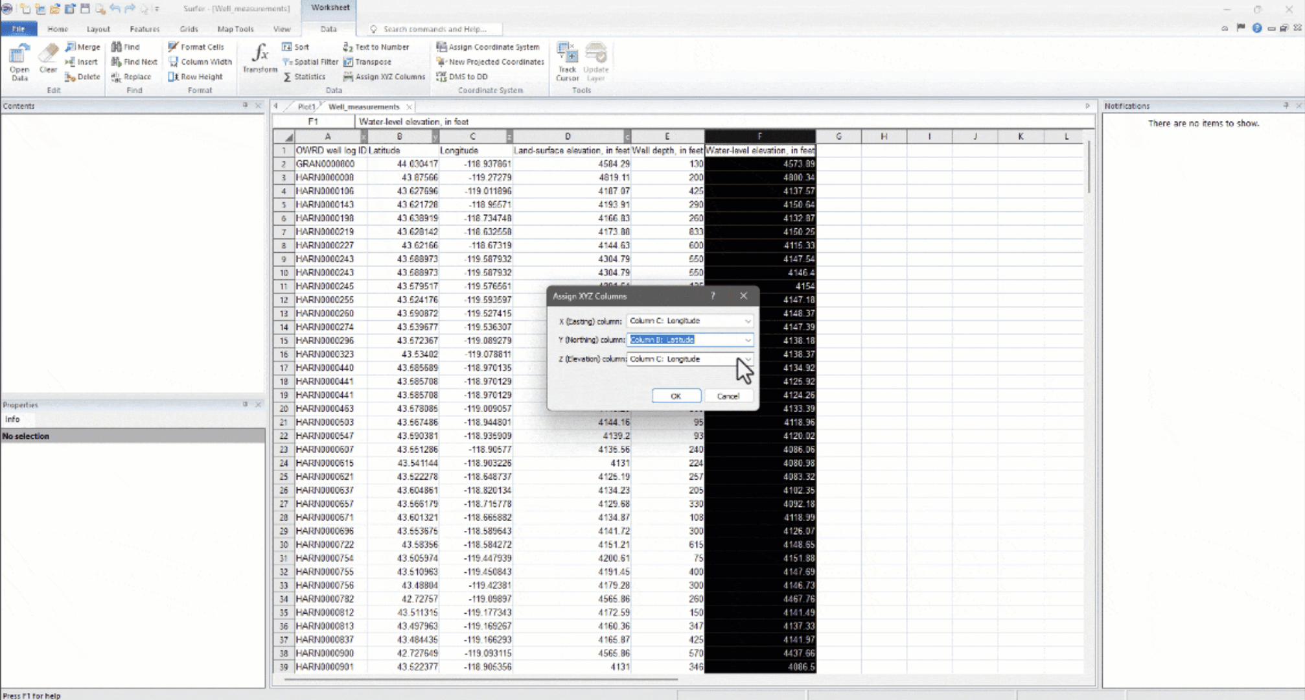Image resolution: width=1305 pixels, height=700 pixels.
Task: Open the Replace tool
Action: click(x=132, y=76)
